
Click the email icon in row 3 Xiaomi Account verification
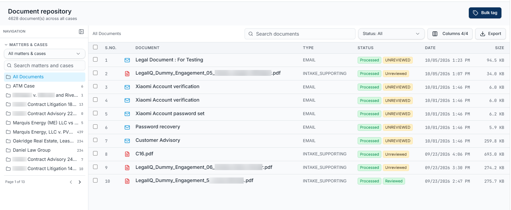(127, 87)
